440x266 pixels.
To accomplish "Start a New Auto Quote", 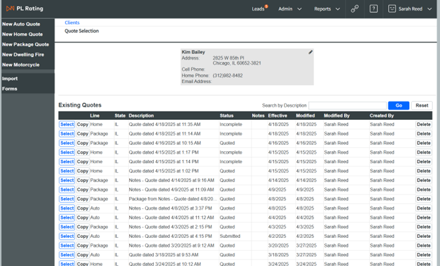I will (21, 24).
